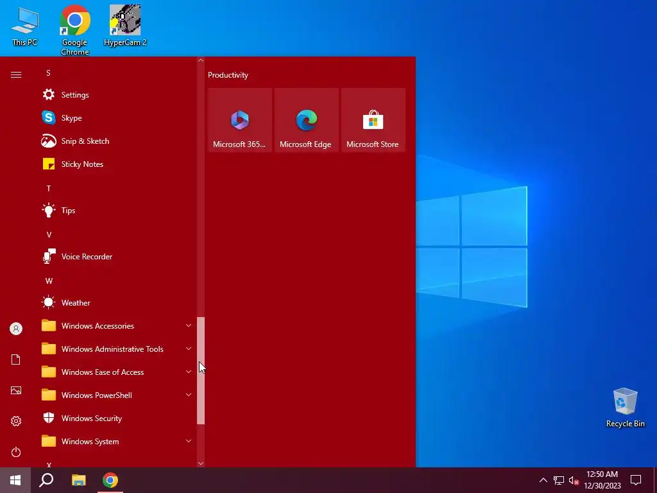Expand Windows PowerShell folder chevron

click(x=189, y=395)
